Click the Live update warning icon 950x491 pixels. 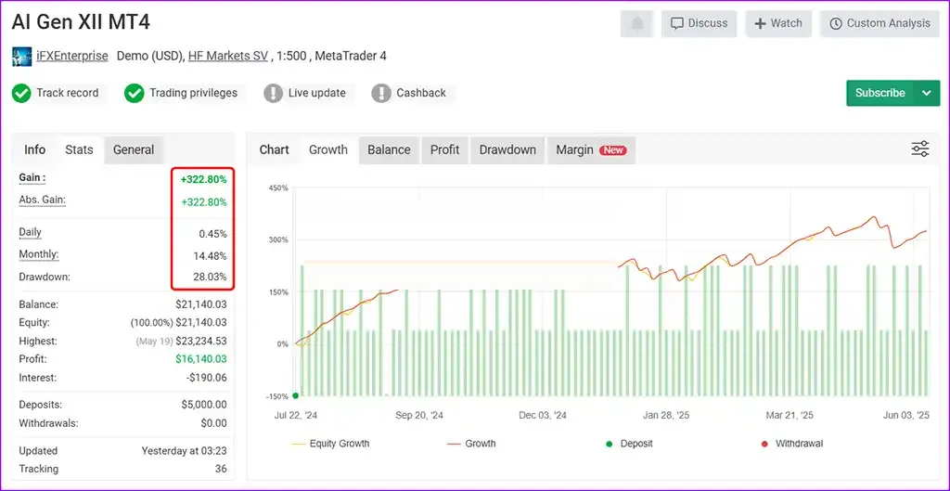(274, 94)
